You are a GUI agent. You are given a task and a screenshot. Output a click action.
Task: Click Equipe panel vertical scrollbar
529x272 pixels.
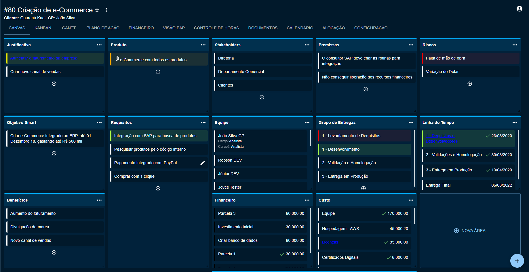[x=311, y=138]
